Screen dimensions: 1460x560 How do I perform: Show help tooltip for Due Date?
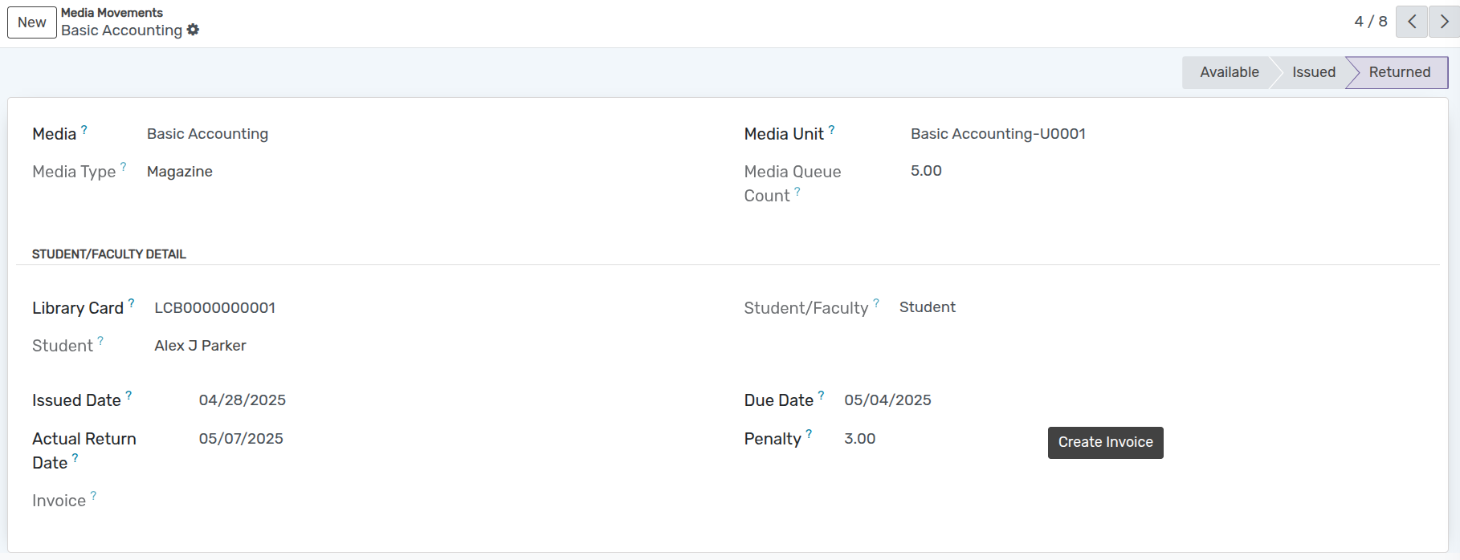tap(822, 396)
